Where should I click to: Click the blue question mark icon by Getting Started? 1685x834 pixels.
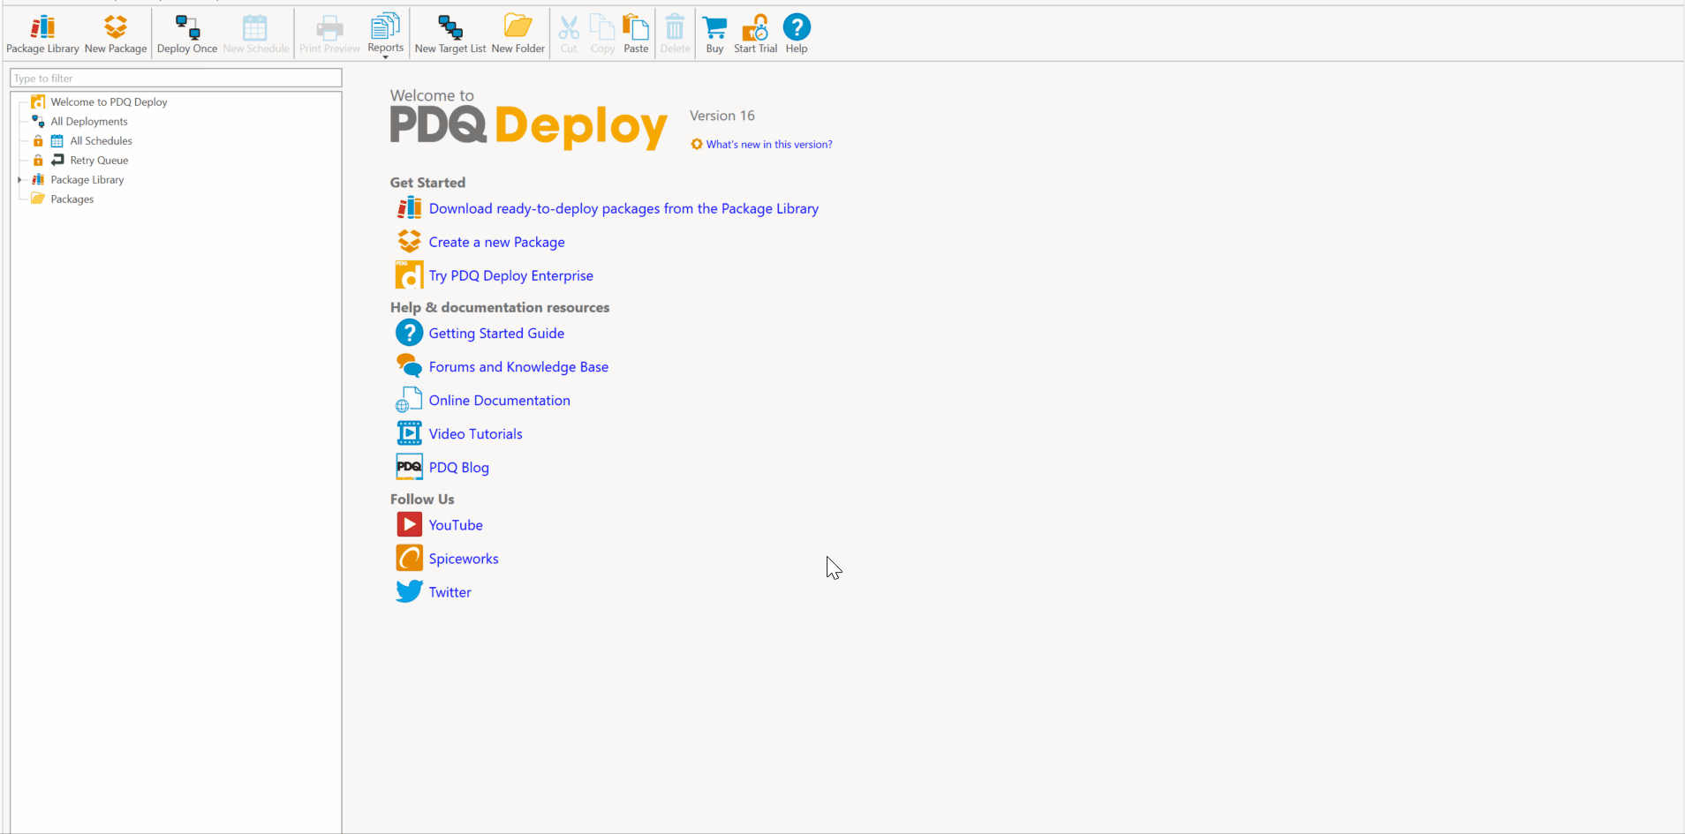409,333
